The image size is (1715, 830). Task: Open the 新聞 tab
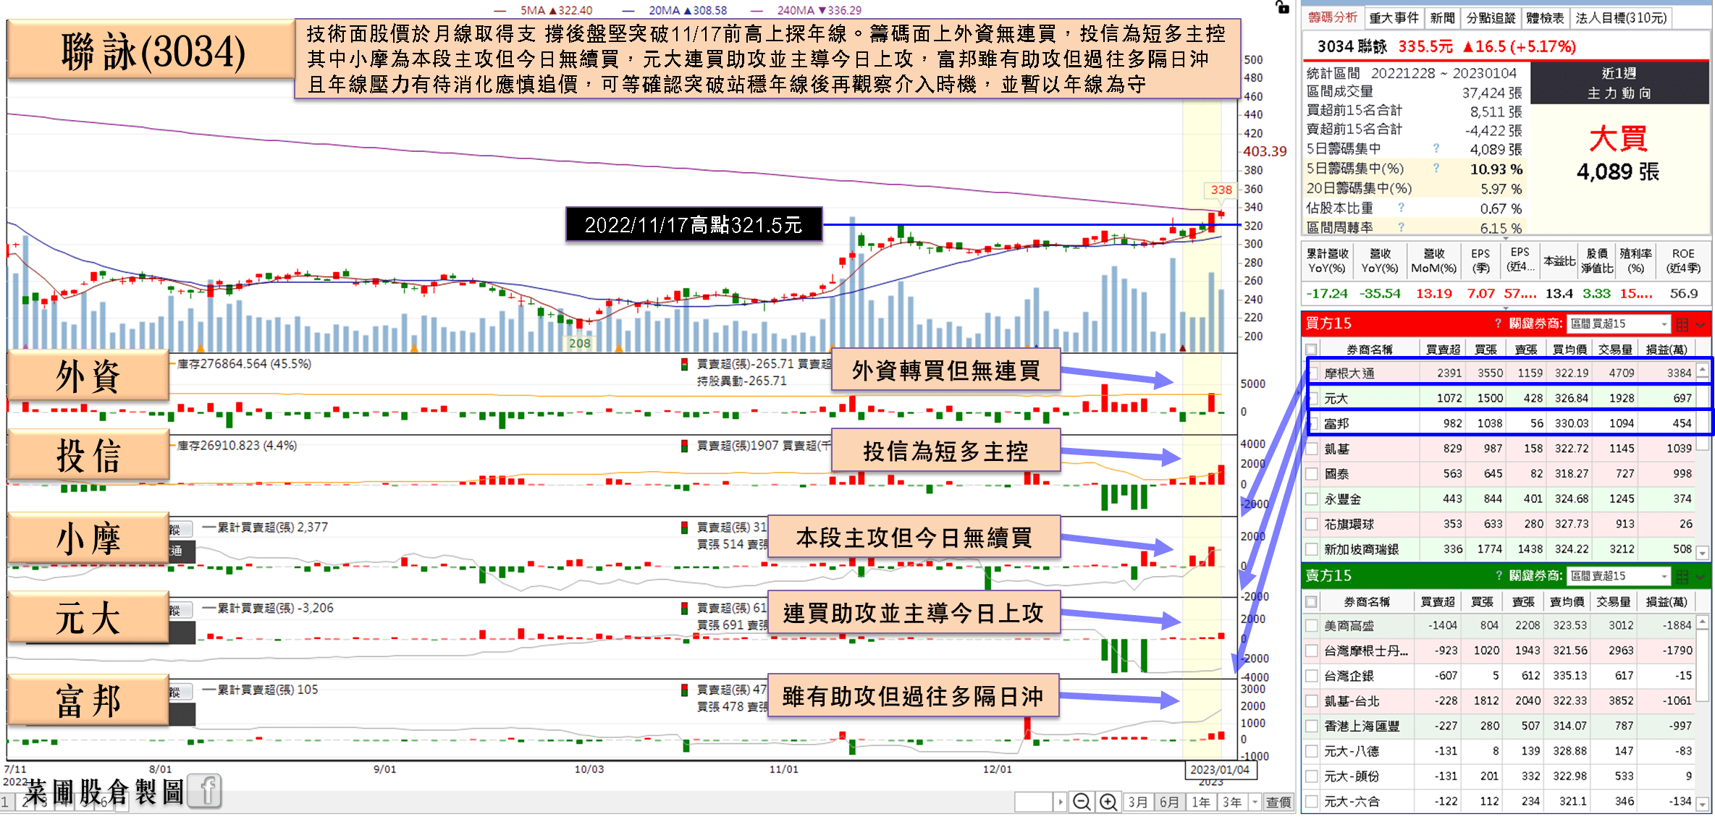(1442, 17)
